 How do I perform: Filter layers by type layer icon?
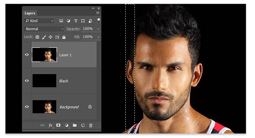(76, 21)
